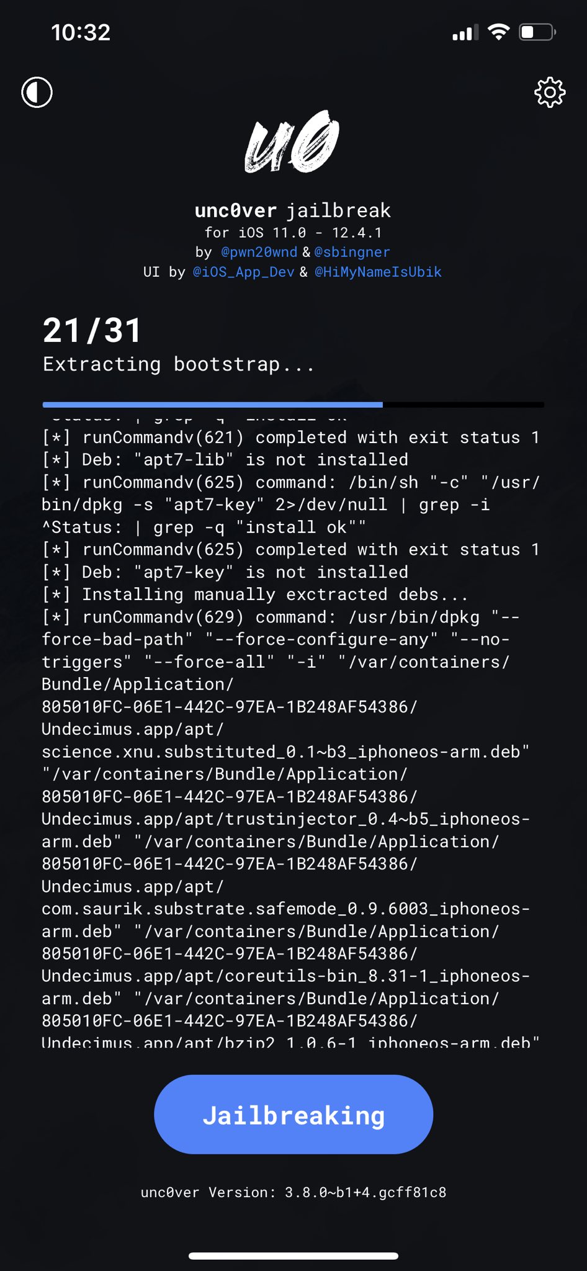Tap the 10:32 clock
Image resolution: width=587 pixels, height=1271 pixels.
click(81, 32)
